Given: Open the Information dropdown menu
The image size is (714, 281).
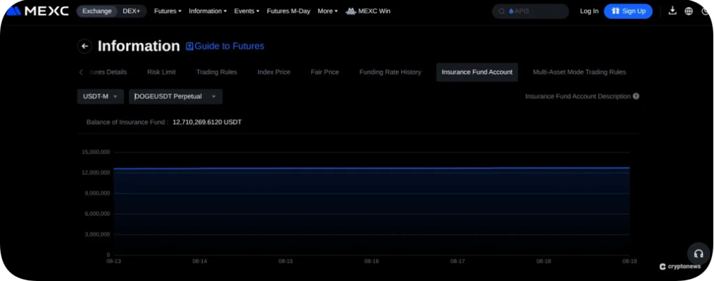Looking at the screenshot, I should 208,11.
